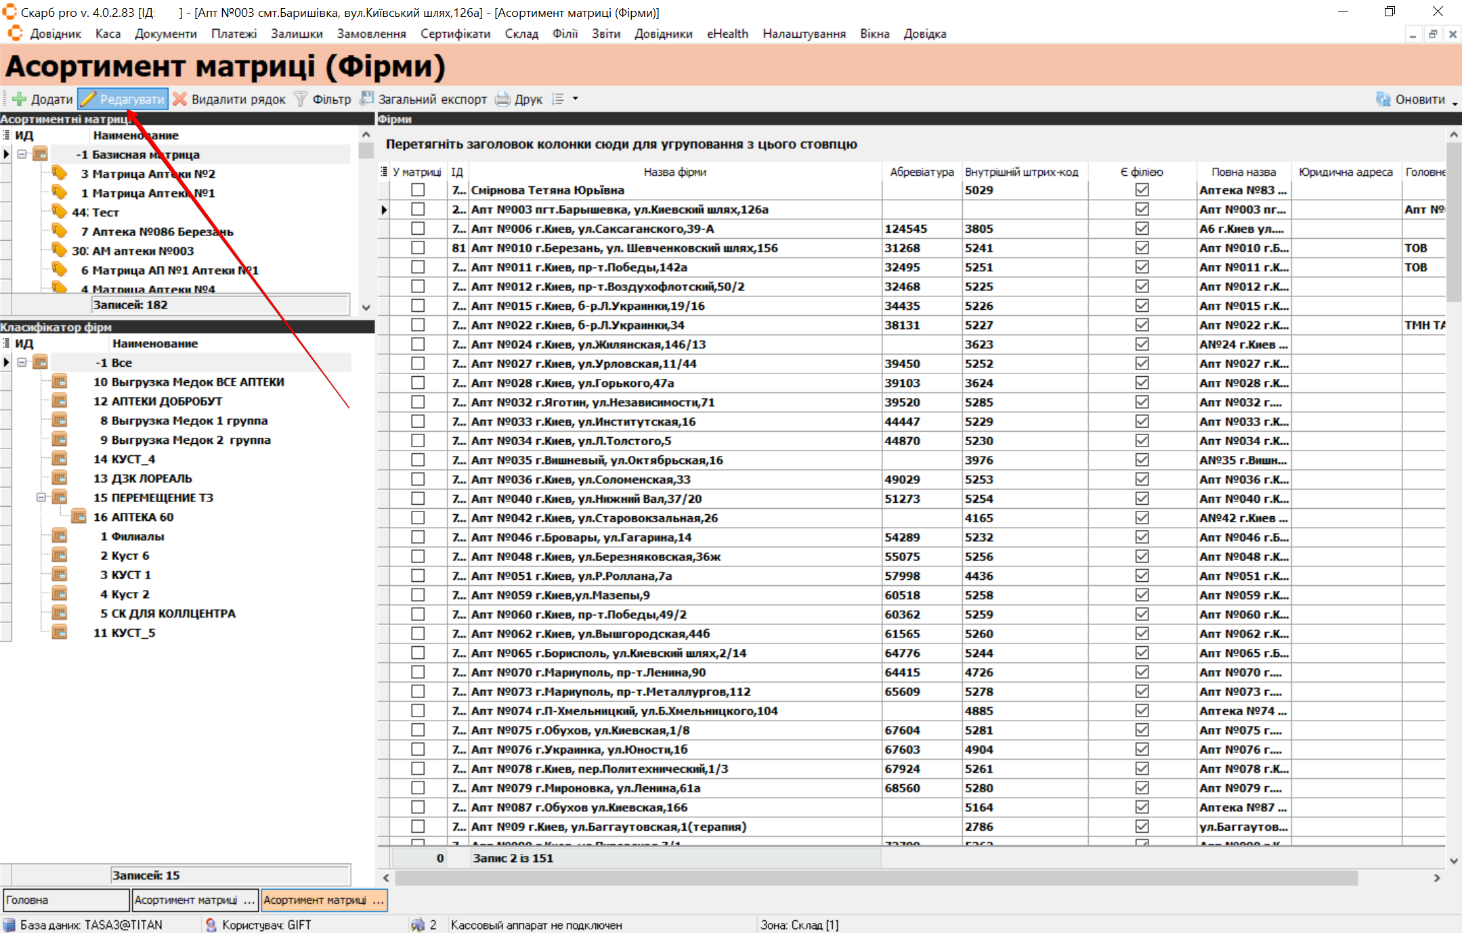The height and width of the screenshot is (933, 1462).
Task: Collapse the ПЕРЕМЕЩЕНИЕ ТЗ tree node
Action: click(41, 497)
